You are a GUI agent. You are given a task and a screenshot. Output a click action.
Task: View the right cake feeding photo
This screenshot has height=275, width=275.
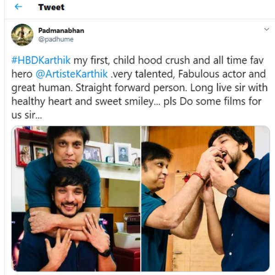point(205,198)
